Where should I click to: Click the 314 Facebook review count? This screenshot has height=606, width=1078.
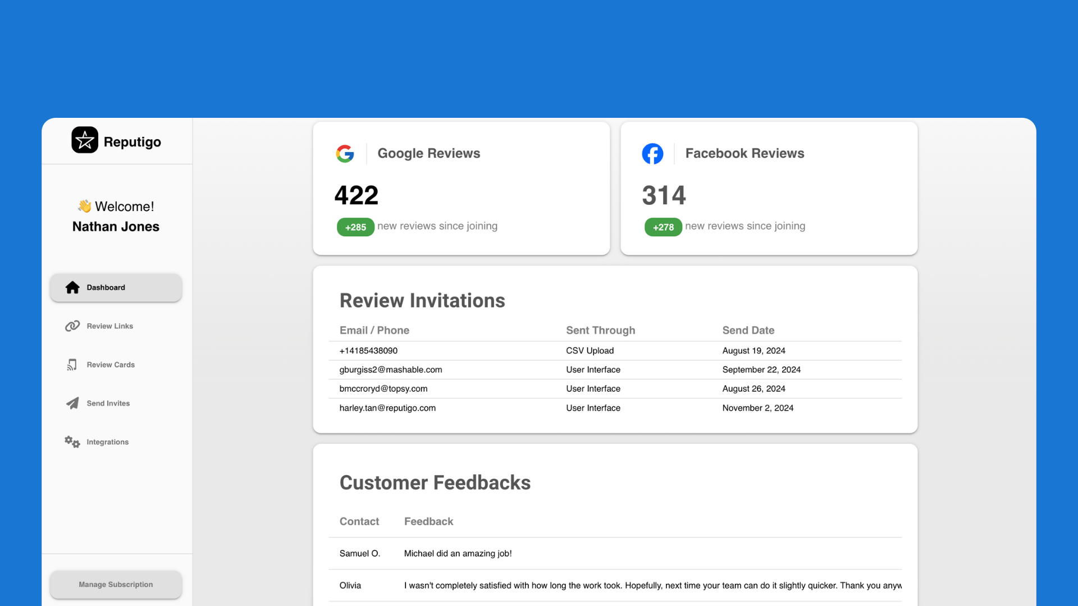664,195
